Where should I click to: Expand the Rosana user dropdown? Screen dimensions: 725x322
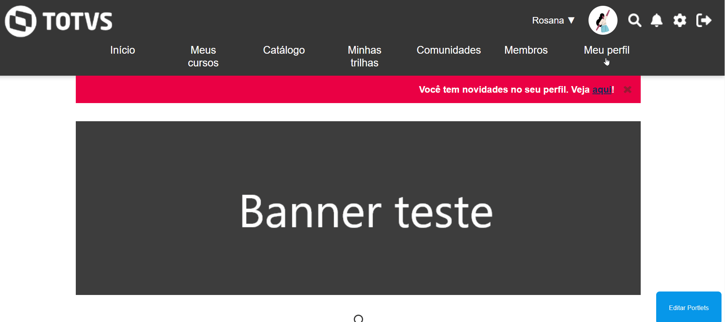point(553,20)
